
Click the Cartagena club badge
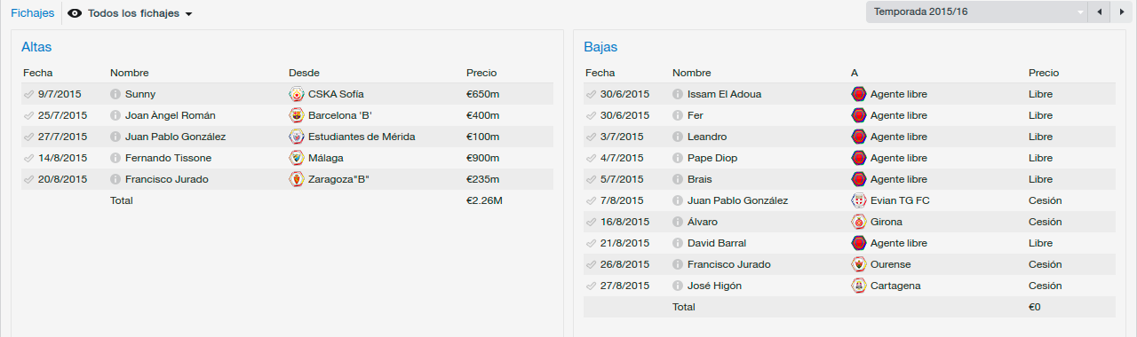[859, 286]
